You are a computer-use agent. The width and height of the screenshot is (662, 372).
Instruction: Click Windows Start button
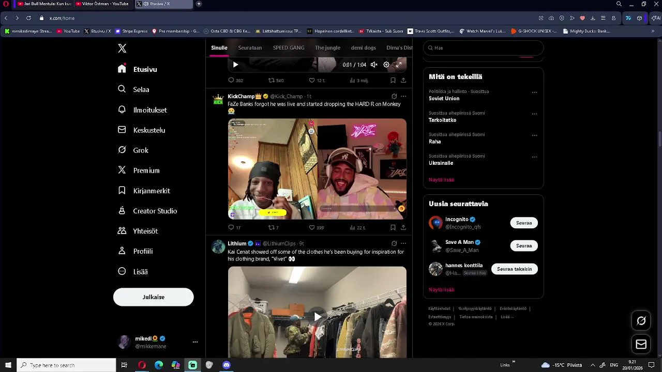tap(8, 365)
